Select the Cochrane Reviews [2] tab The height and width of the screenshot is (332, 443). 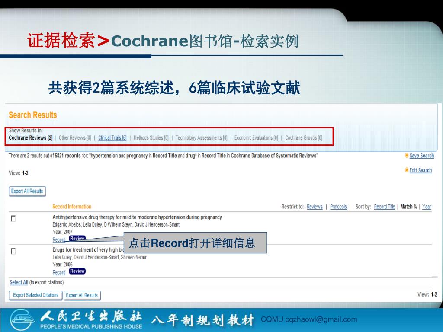pyautogui.click(x=31, y=138)
